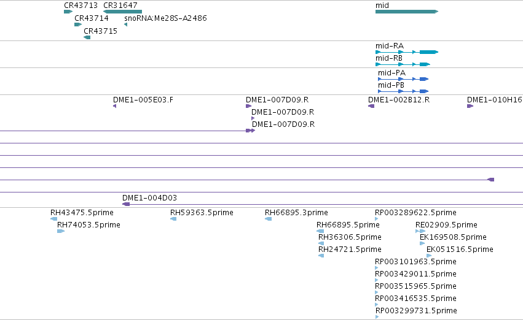This screenshot has height=320, width=523.
Task: Select the mid-PB protein feature
Action: point(403,91)
